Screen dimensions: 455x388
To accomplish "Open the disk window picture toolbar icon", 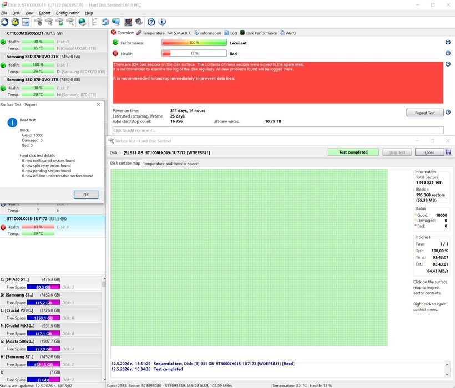I will (x=26, y=22).
